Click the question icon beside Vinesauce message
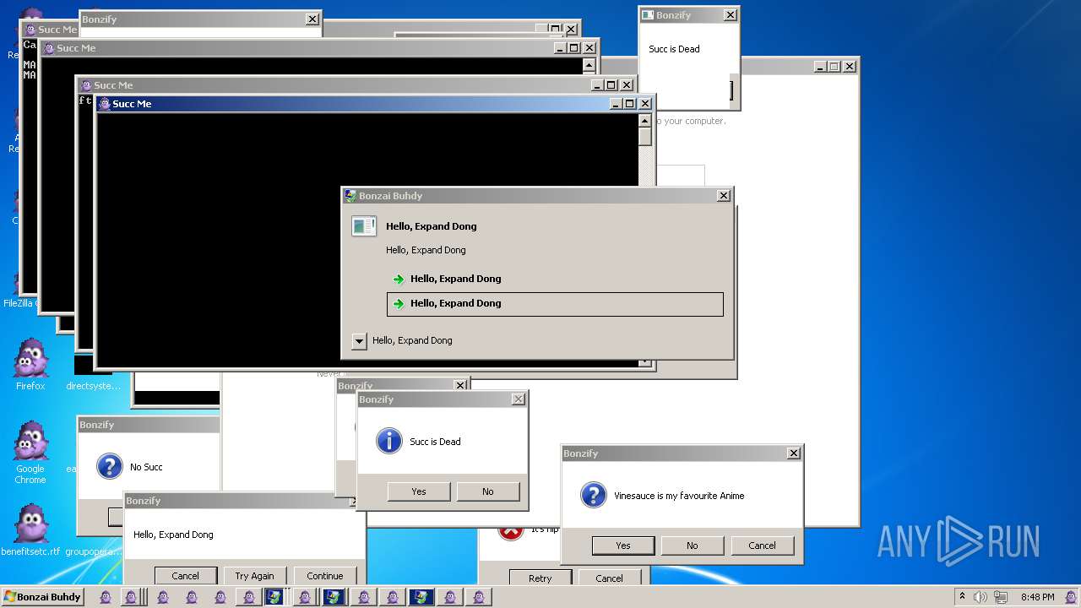1081x608 pixels. point(594,495)
